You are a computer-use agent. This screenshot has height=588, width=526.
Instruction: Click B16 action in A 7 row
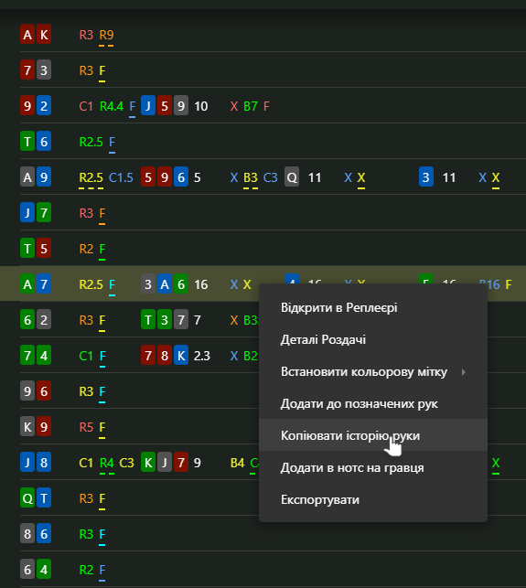click(490, 284)
